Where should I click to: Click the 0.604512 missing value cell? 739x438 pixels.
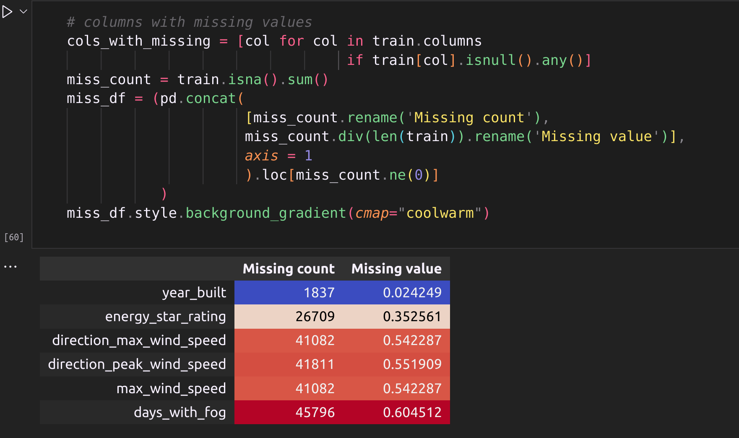[396, 412]
